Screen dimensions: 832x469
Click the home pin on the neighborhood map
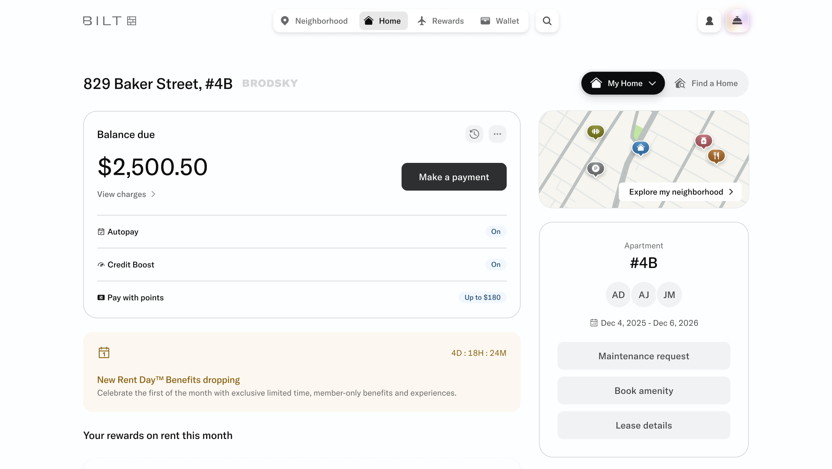pyautogui.click(x=640, y=147)
